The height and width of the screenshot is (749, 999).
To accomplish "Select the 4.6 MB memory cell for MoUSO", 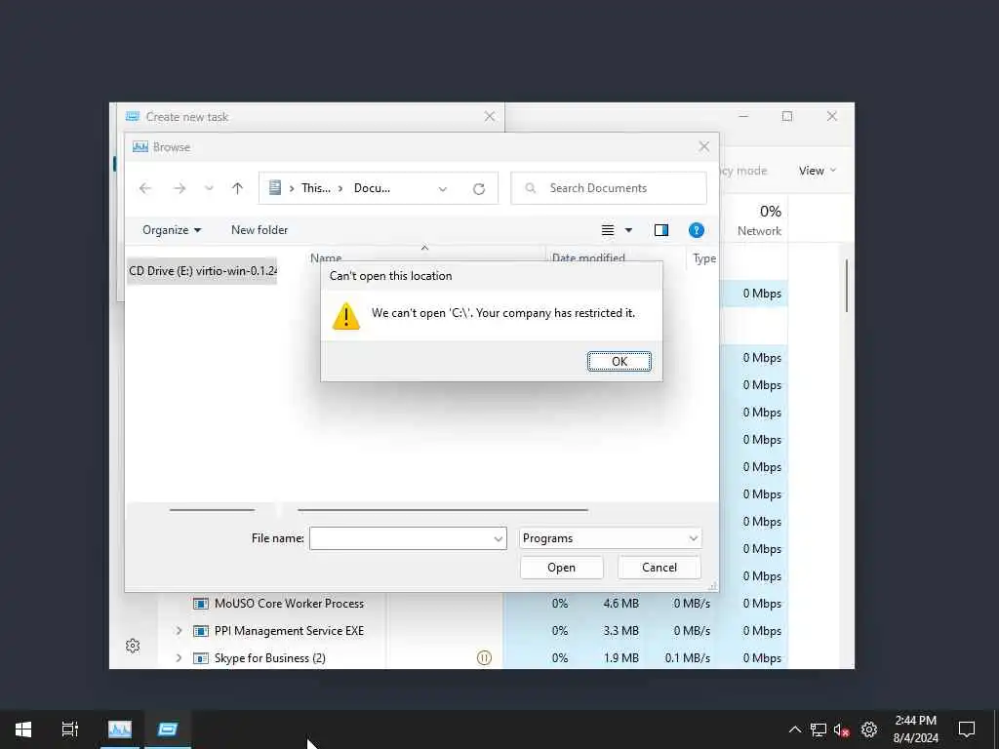I will (x=620, y=603).
